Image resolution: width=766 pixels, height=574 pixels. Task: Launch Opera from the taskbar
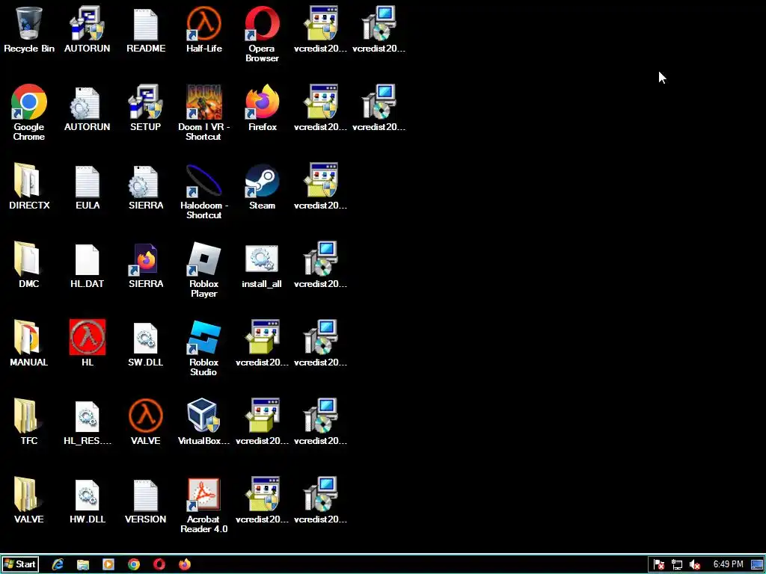(159, 564)
